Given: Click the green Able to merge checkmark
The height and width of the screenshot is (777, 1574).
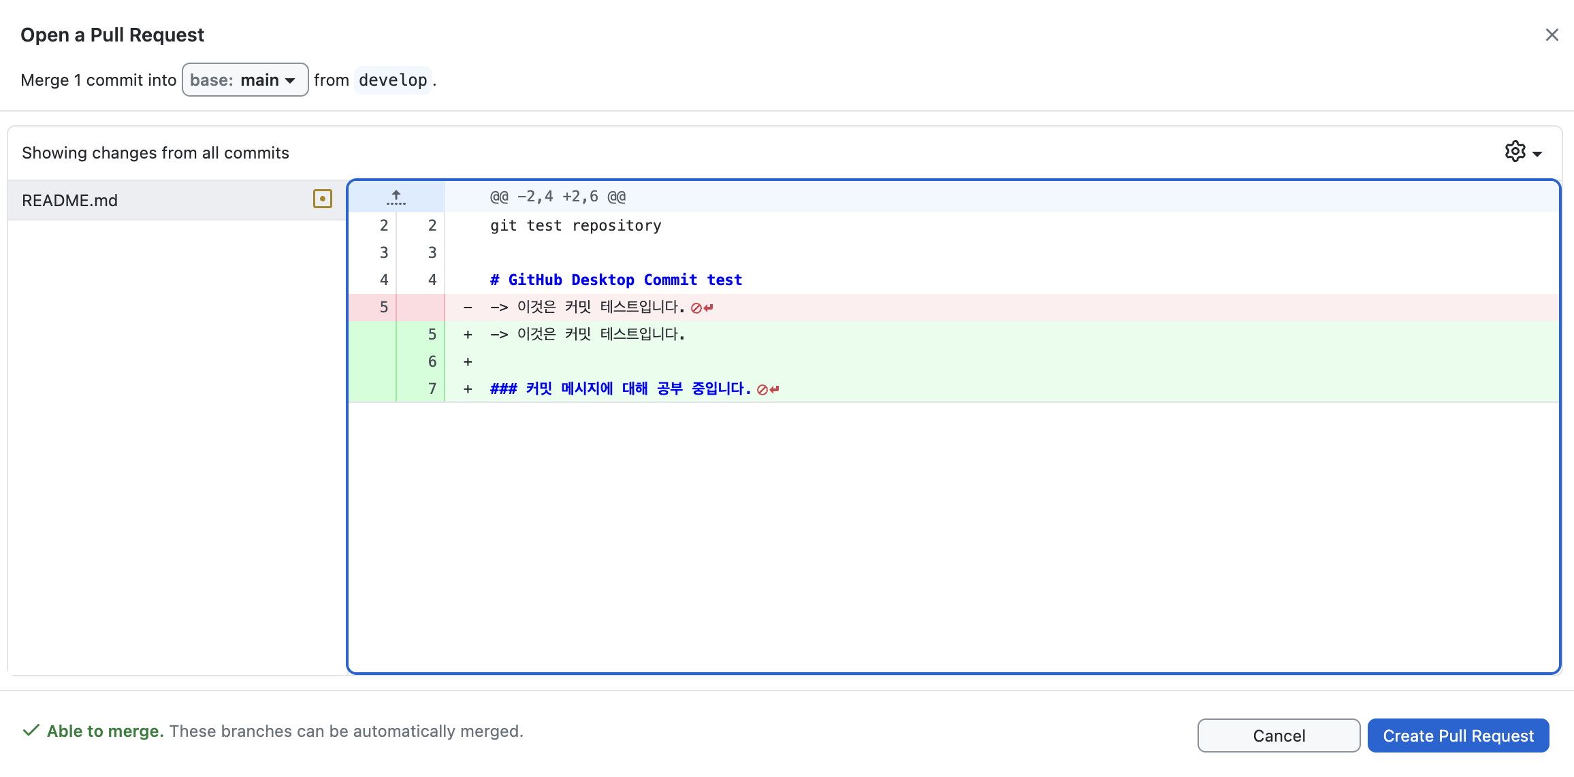Looking at the screenshot, I should 31,731.
